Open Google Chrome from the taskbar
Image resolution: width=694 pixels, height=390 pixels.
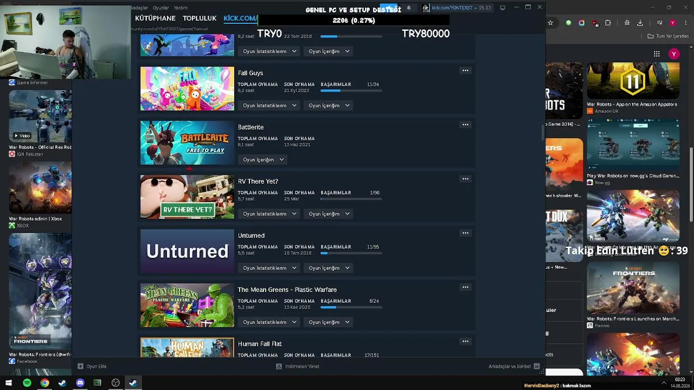point(45,383)
